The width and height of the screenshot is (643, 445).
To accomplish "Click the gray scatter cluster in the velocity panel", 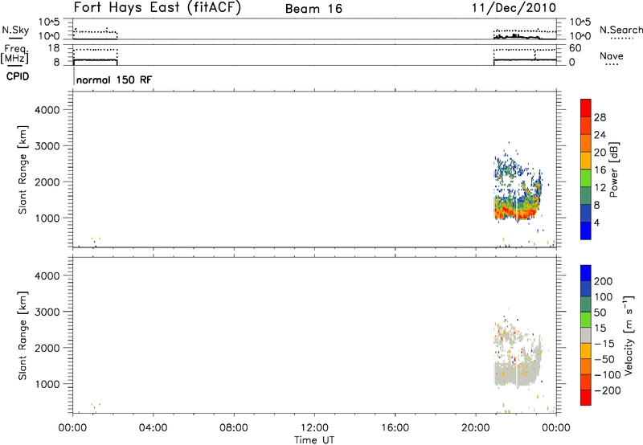I will tap(517, 373).
